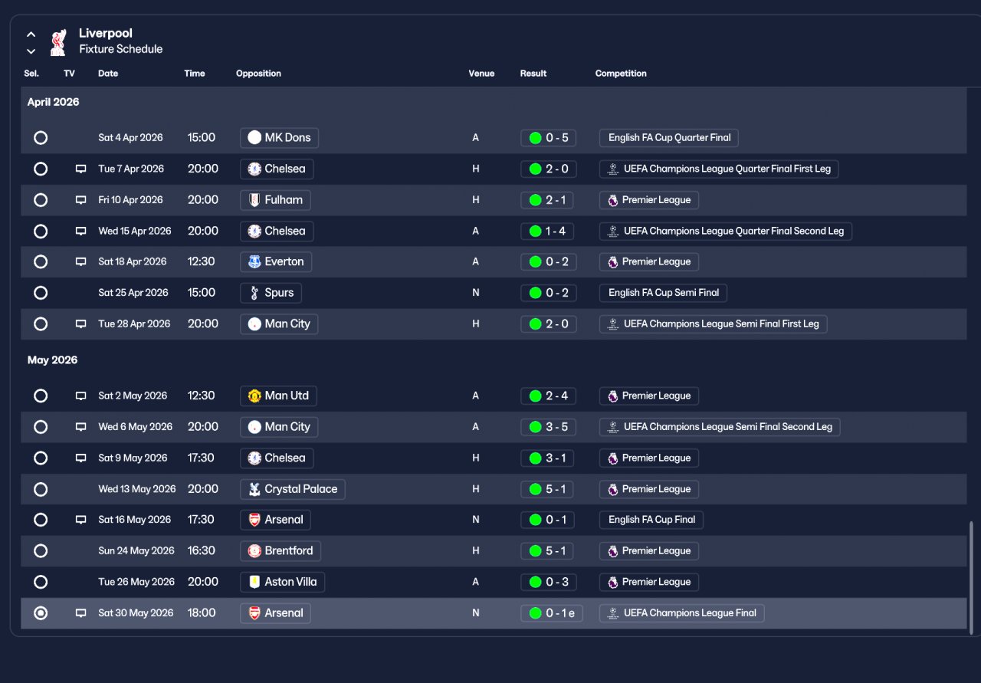This screenshot has width=981, height=683.
Task: Click Spurs club badge icon
Action: point(254,293)
